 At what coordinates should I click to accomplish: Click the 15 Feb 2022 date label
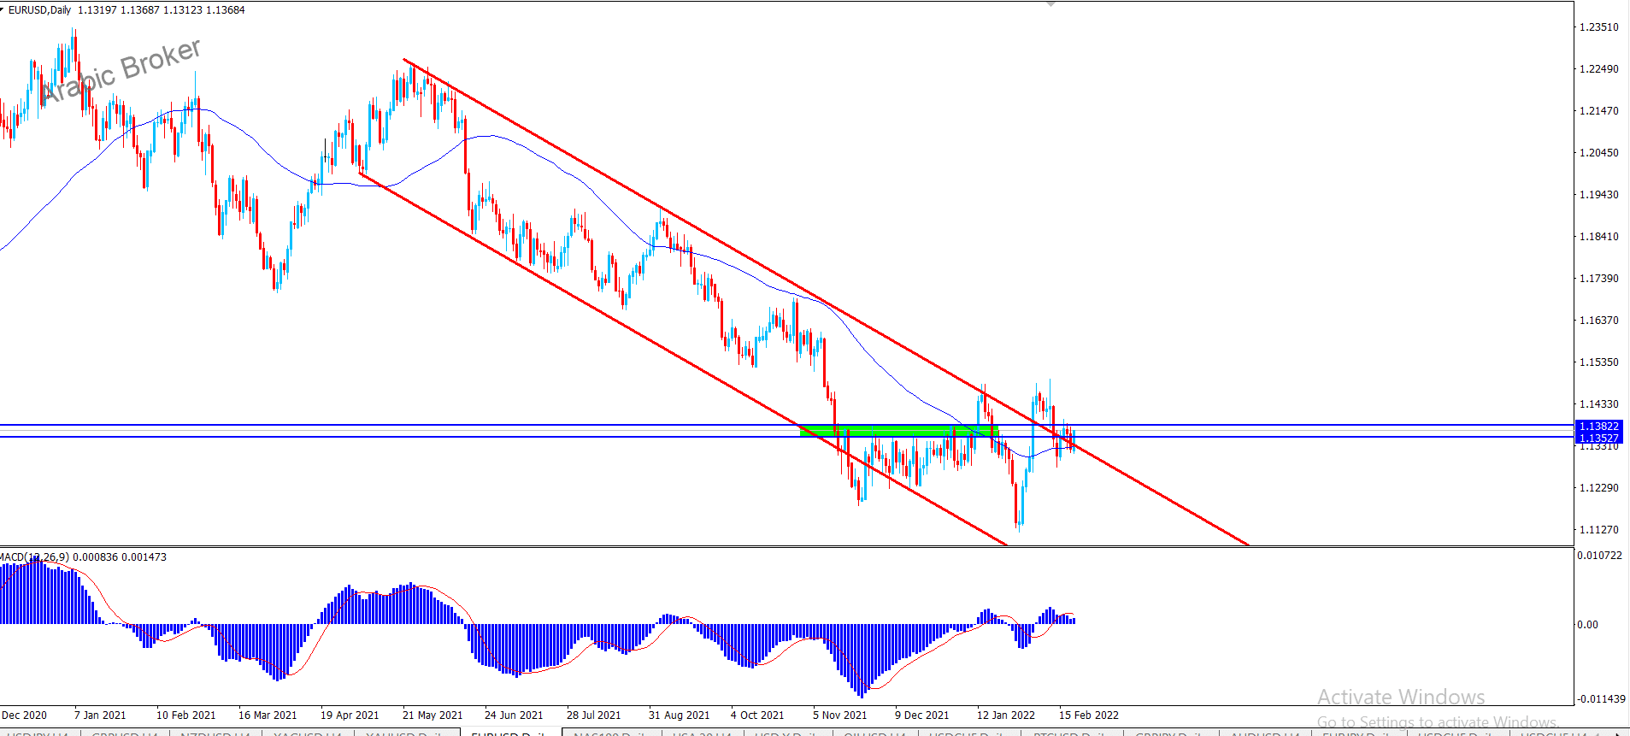[x=1088, y=715]
